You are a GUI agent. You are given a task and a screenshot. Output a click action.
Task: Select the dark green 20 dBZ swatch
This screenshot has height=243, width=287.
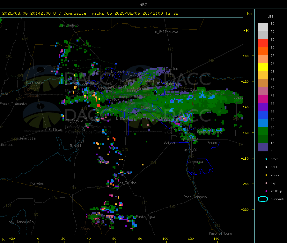coord(263,139)
